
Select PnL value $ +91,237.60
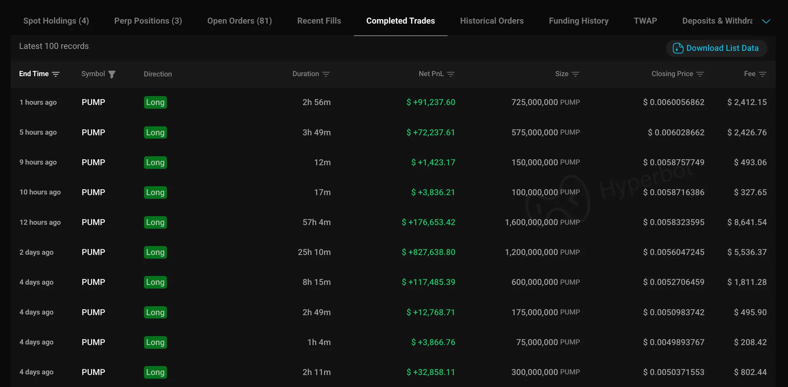point(431,102)
